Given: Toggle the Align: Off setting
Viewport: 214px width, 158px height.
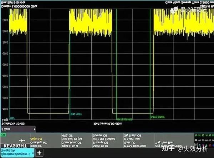Looking at the screenshot, I should click(x=36, y=139).
